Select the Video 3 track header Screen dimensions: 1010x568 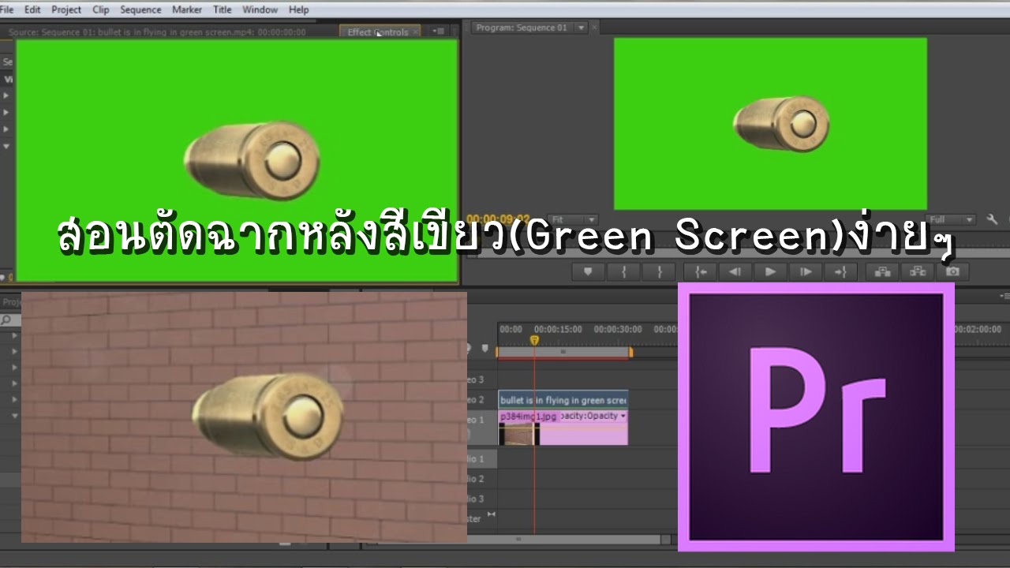coord(481,379)
